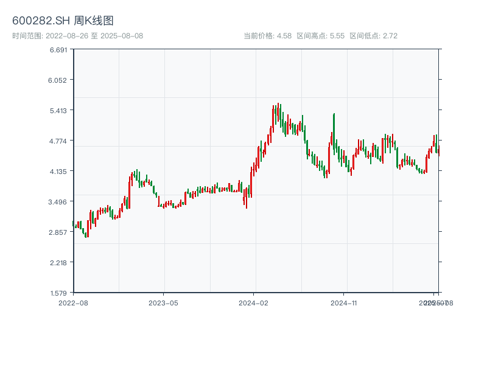The height and width of the screenshot is (365, 487).
Task: Click the 区间低点 2.72 label
Action: [x=373, y=36]
